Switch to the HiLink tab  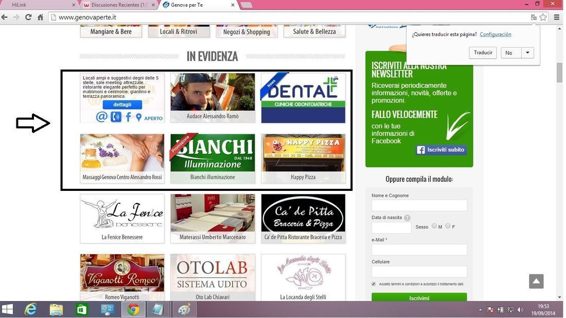pyautogui.click(x=39, y=5)
